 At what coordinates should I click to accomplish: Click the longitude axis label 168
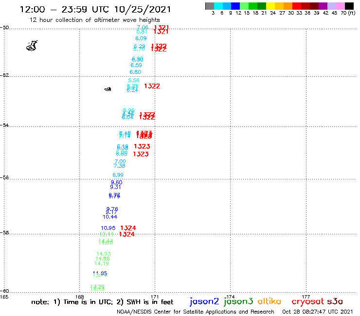(80, 297)
